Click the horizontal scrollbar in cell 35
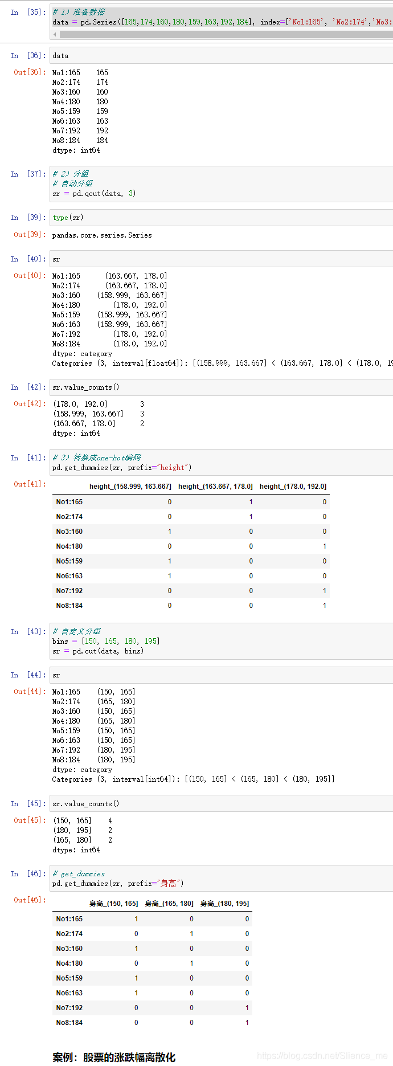Viewport: 393px width, 1066px height. [226, 35]
